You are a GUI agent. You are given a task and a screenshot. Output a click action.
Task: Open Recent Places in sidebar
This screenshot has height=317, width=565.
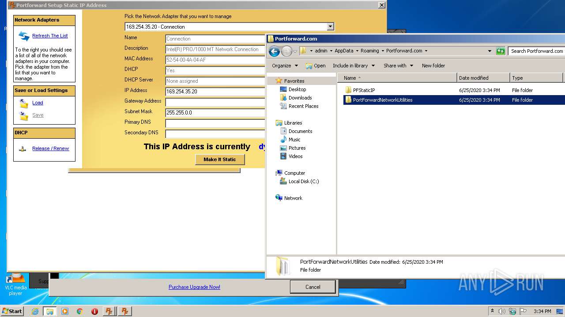pyautogui.click(x=303, y=106)
